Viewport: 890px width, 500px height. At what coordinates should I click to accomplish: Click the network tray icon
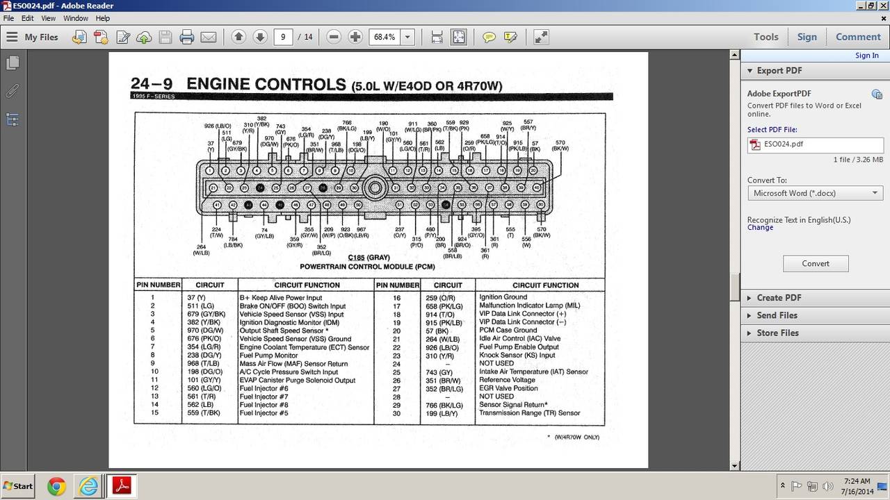812,486
